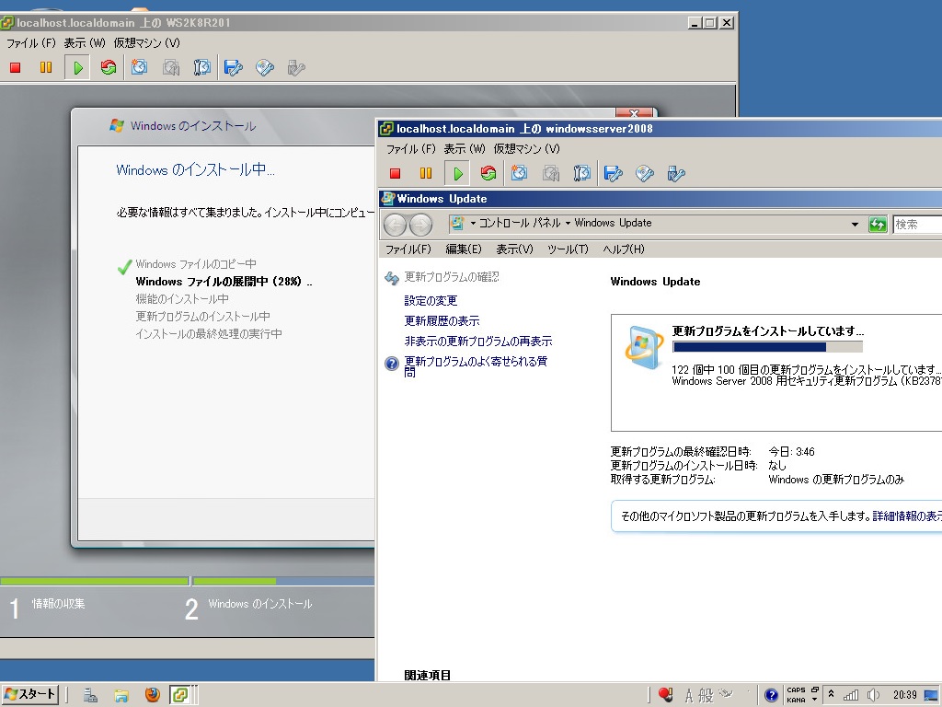
Task: Click USB device icon in windowsserver2008 toolbar
Action: 676,174
